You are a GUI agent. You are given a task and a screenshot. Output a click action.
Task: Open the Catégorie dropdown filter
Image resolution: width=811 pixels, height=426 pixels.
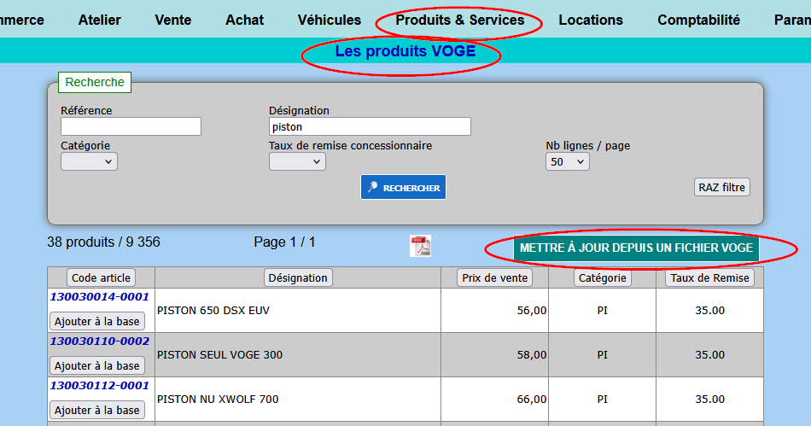pyautogui.click(x=89, y=161)
